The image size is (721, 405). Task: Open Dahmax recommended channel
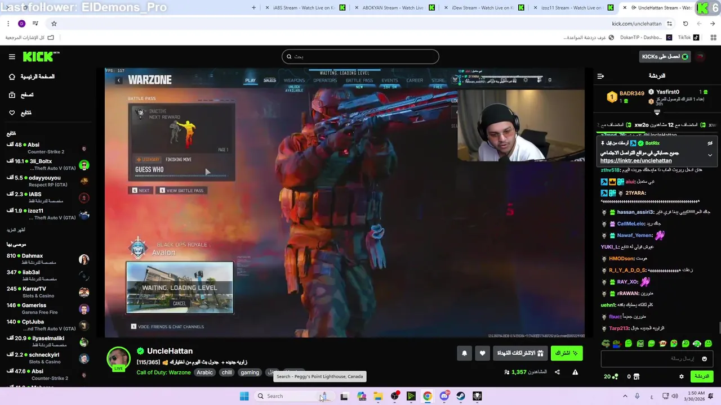pos(48,259)
